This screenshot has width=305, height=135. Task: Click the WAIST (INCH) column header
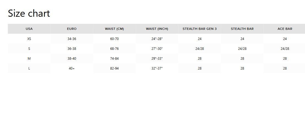tap(157, 29)
